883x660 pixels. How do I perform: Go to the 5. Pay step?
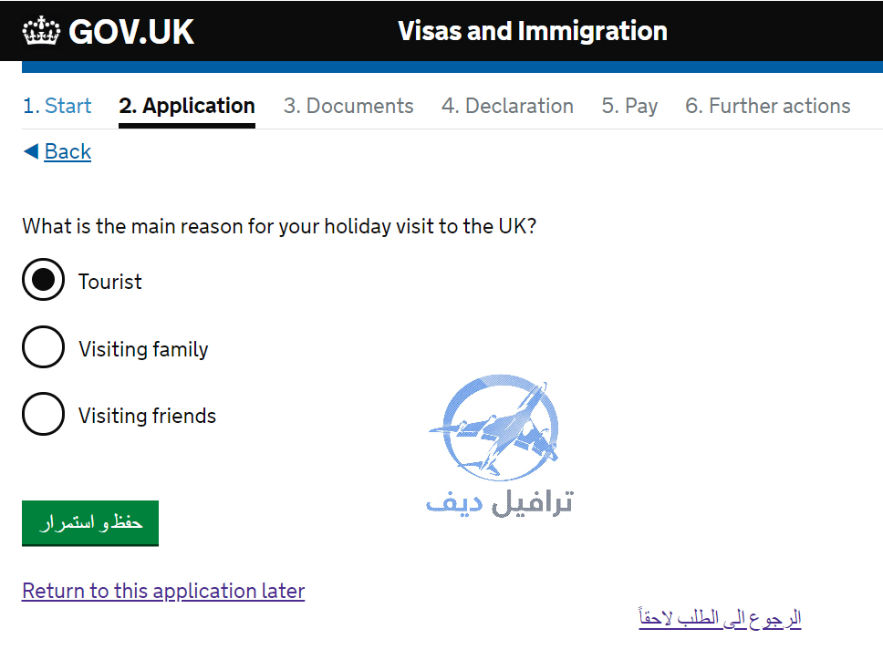pyautogui.click(x=629, y=106)
